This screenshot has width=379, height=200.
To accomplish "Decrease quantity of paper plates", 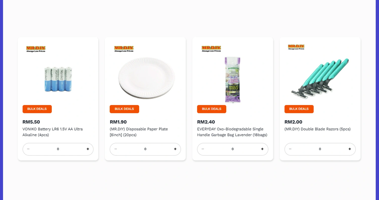I will 115,149.
